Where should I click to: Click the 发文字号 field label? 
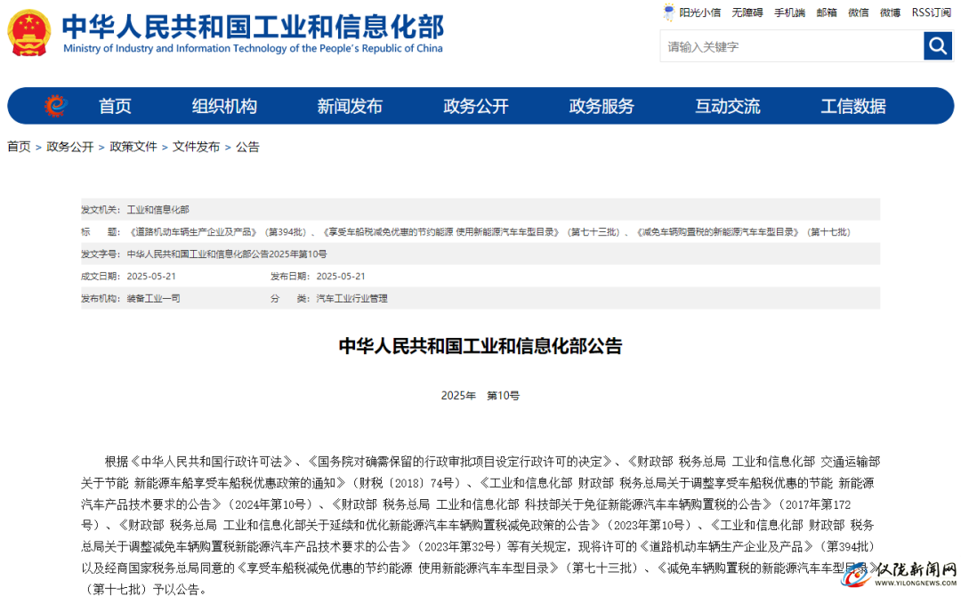click(x=101, y=254)
